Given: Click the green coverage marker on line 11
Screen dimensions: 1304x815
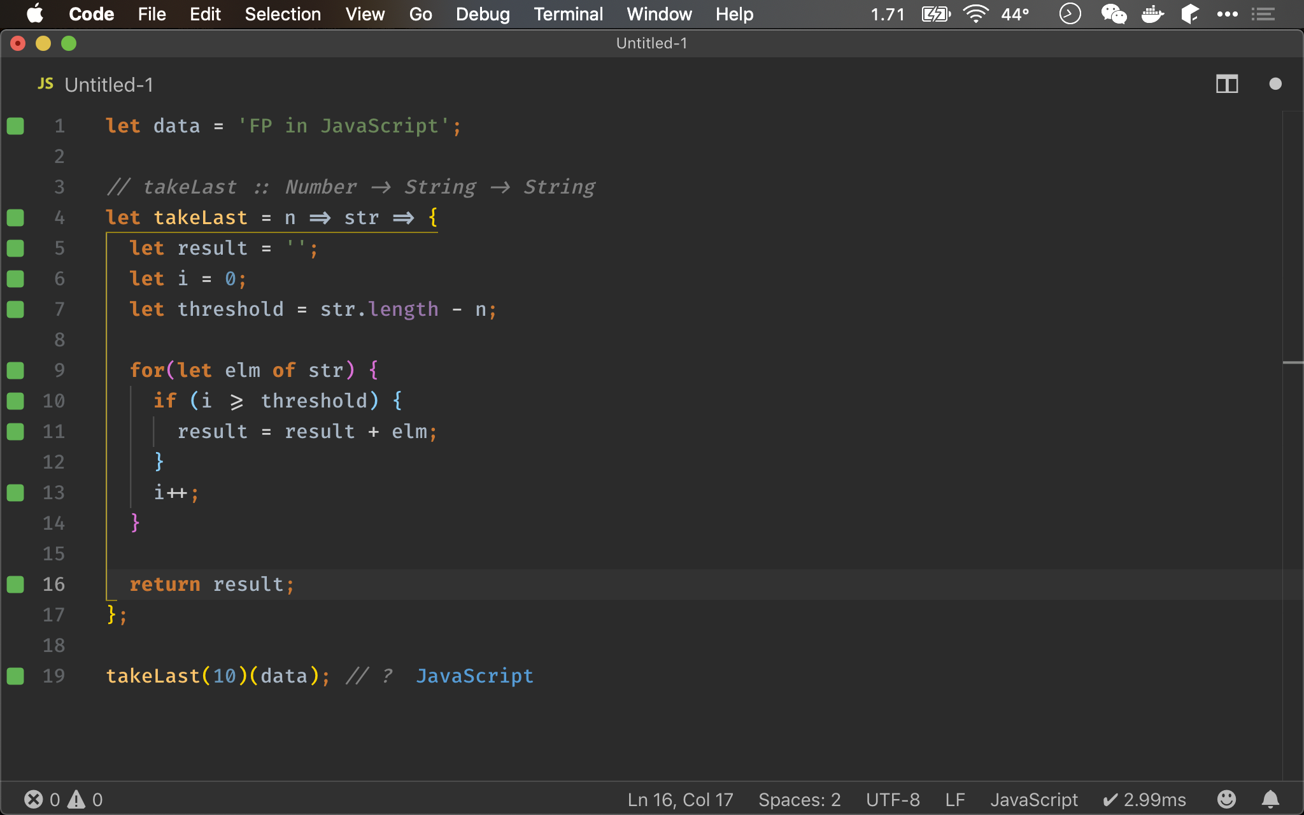Looking at the screenshot, I should point(15,432).
